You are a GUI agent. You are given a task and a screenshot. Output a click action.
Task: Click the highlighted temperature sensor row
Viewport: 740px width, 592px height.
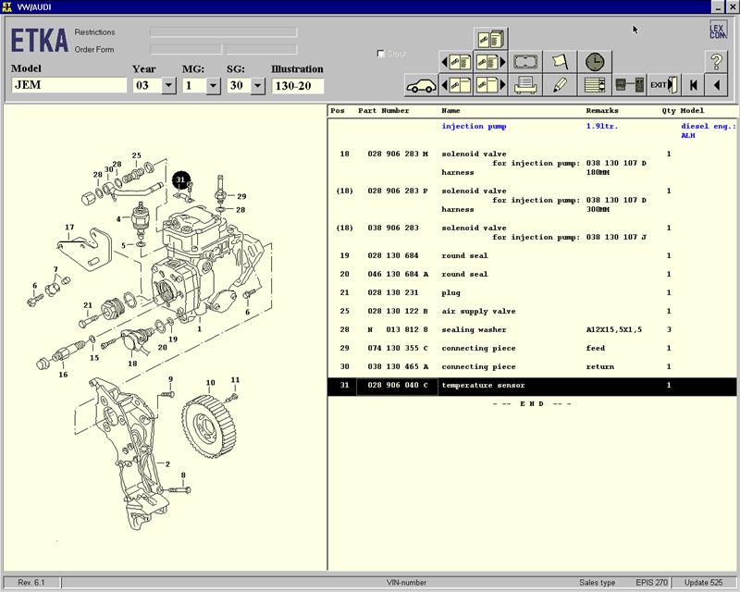[531, 386]
